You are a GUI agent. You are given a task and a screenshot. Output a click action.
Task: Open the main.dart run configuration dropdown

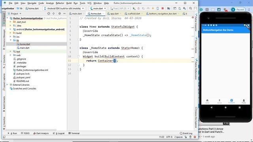click(98, 8)
